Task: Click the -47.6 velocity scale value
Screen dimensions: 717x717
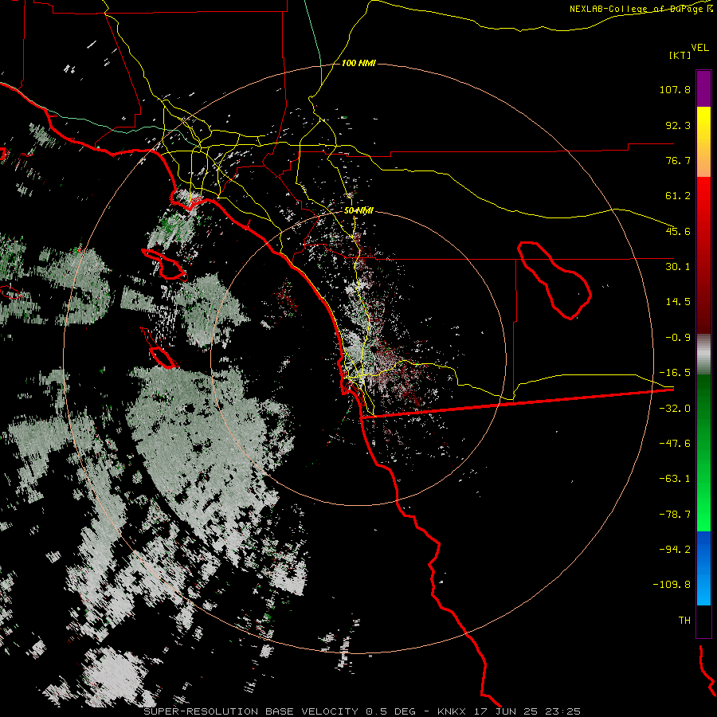Action: [675, 444]
